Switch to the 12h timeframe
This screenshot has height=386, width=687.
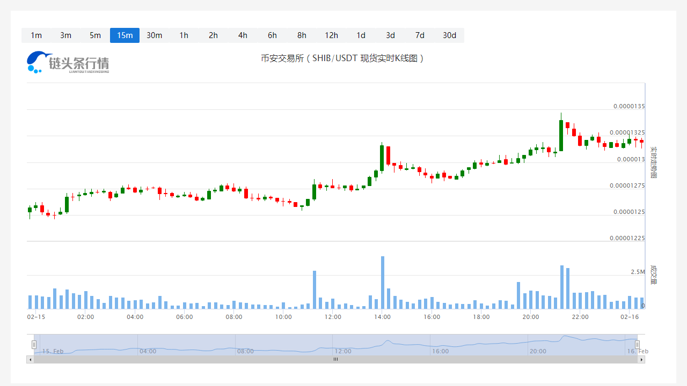coord(331,35)
